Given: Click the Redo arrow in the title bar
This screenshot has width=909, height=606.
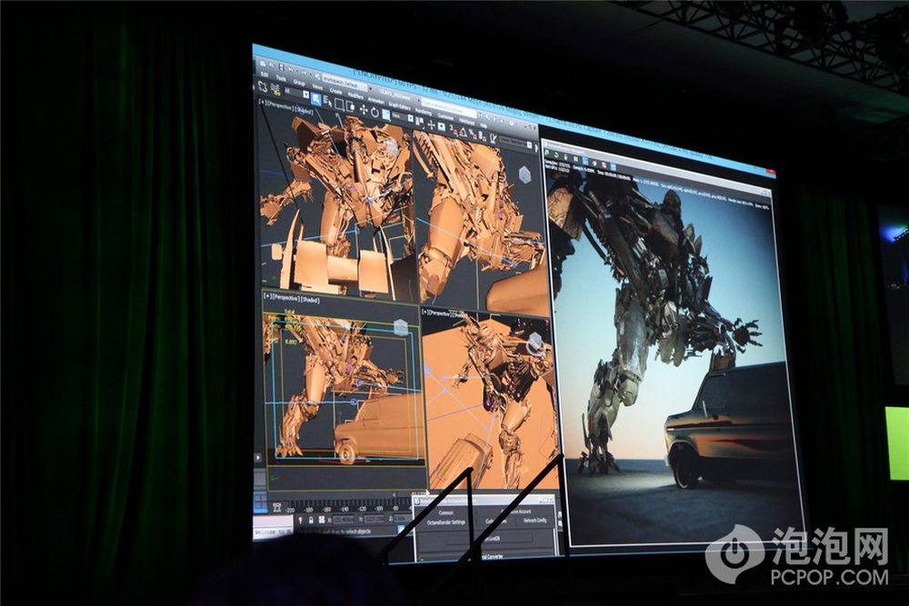Looking at the screenshot, I should point(304,73).
